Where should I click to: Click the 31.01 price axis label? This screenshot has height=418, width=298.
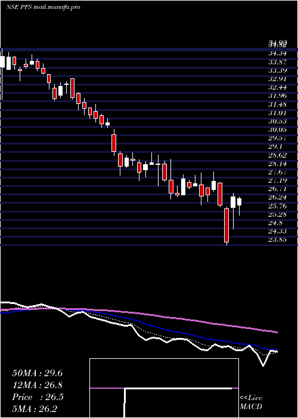coord(277,113)
